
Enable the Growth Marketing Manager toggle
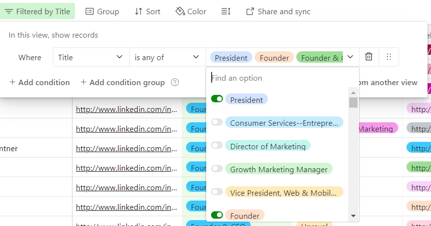click(217, 169)
